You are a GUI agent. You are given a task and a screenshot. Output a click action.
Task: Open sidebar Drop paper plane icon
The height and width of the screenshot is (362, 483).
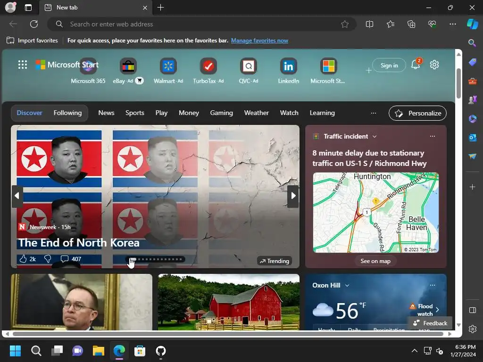point(472,156)
